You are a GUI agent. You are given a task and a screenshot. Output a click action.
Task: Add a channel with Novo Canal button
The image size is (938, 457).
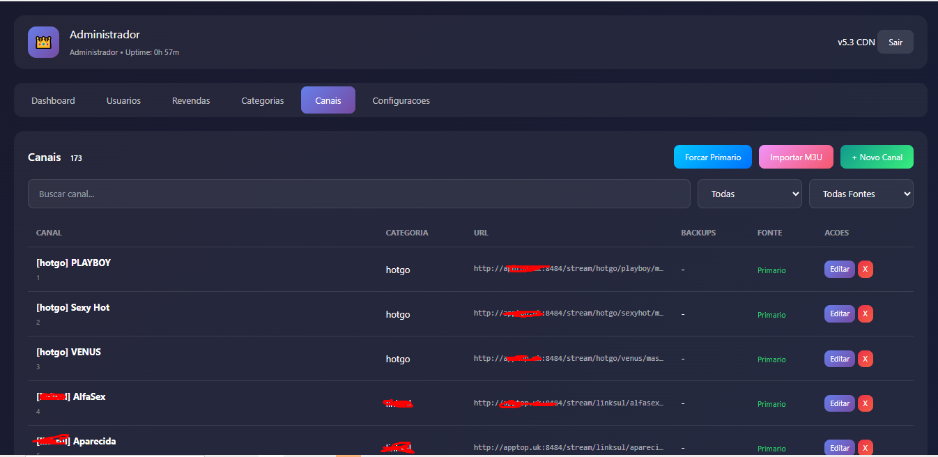coord(877,157)
